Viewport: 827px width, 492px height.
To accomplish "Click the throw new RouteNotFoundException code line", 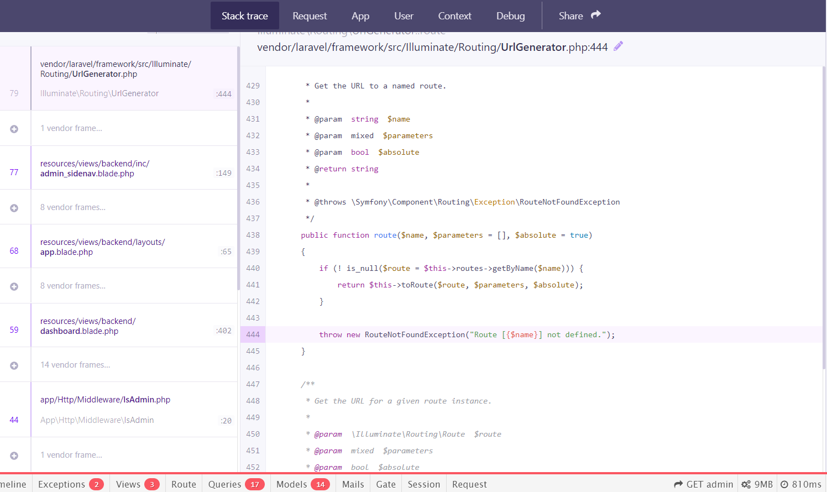I will coord(467,334).
